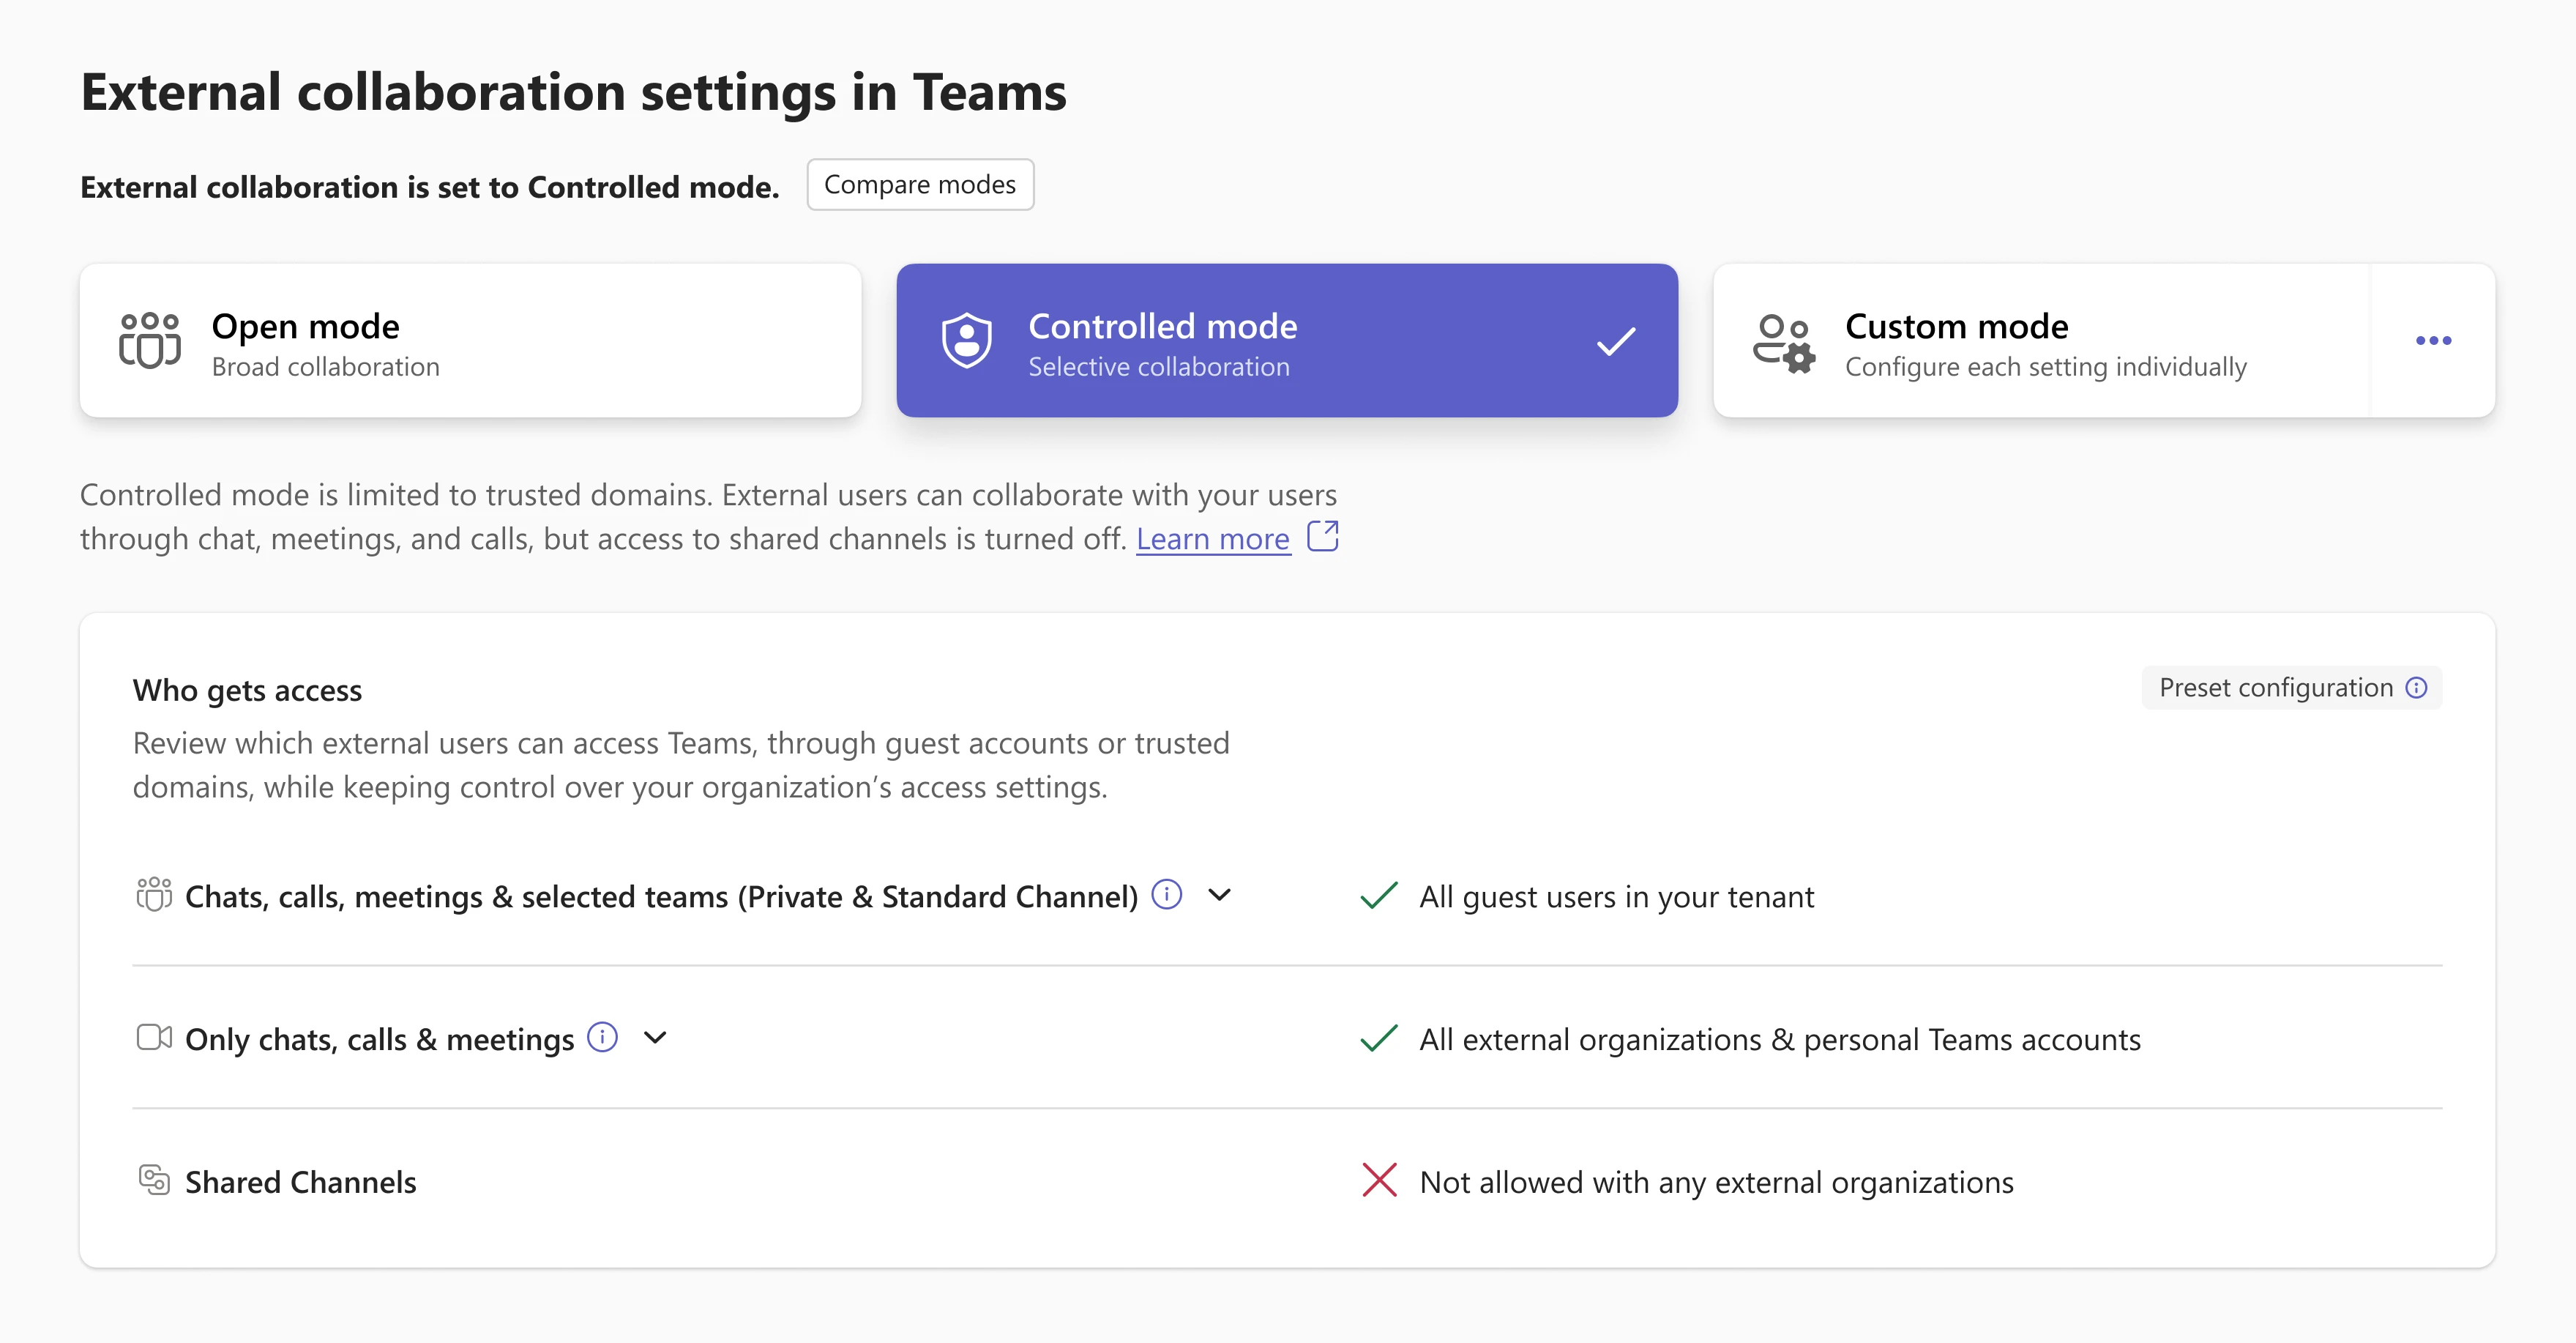The width and height of the screenshot is (2576, 1343).
Task: Click the Preset configuration badge
Action: 2291,688
